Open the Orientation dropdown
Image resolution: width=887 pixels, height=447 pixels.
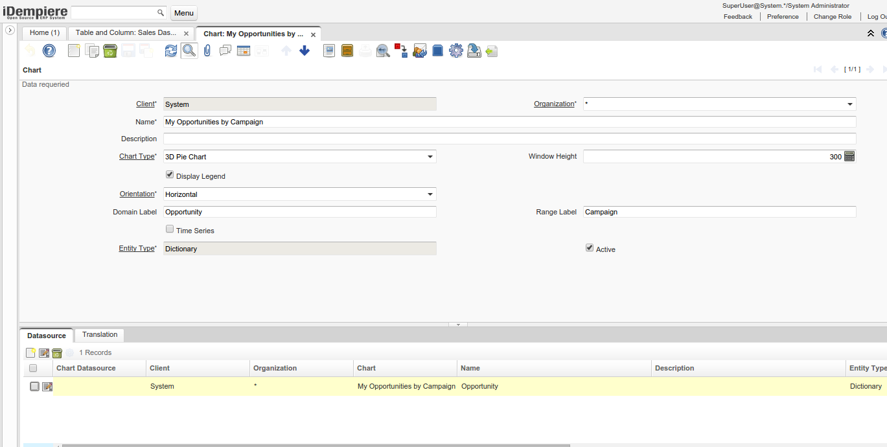point(430,194)
